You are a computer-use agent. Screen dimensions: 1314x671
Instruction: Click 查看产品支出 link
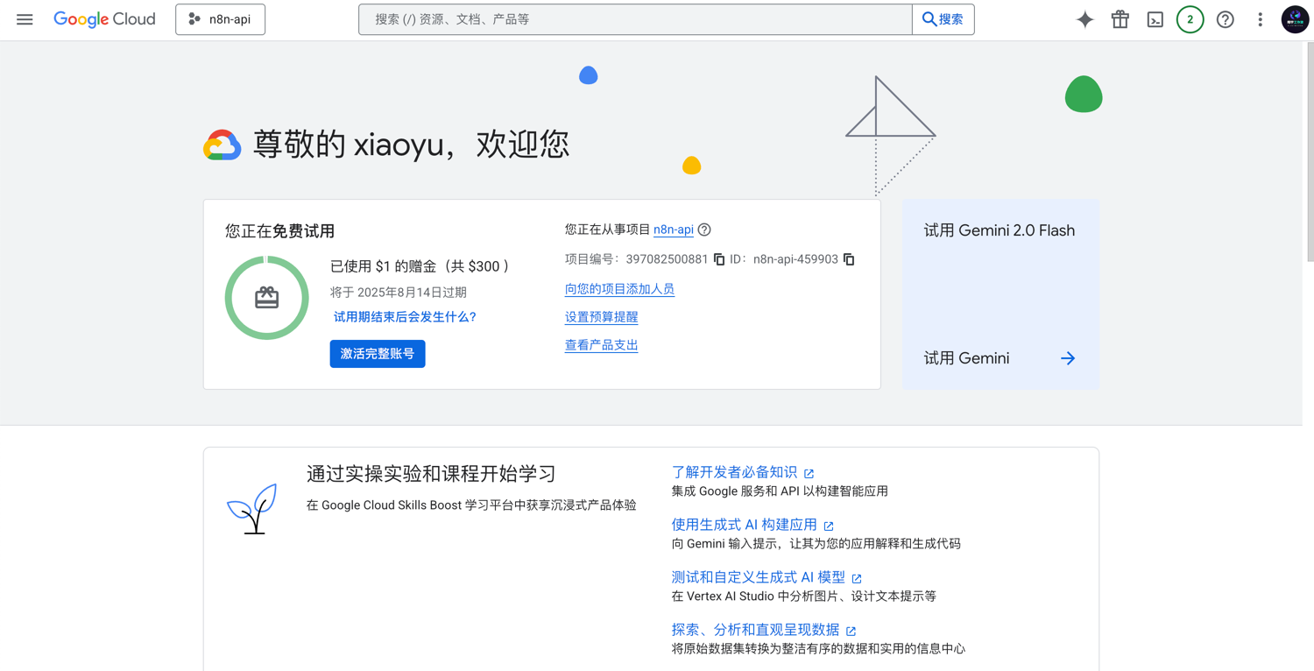pyautogui.click(x=601, y=344)
